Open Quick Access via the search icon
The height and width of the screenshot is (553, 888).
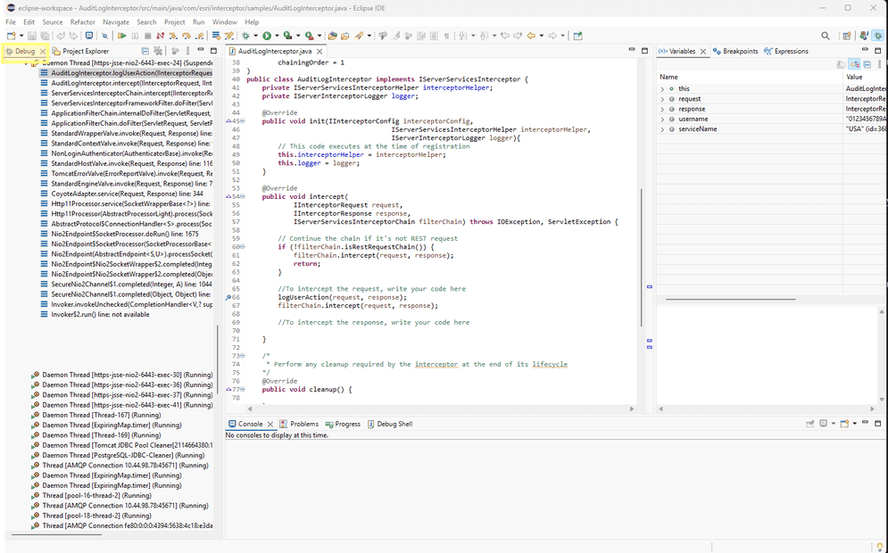(x=825, y=36)
